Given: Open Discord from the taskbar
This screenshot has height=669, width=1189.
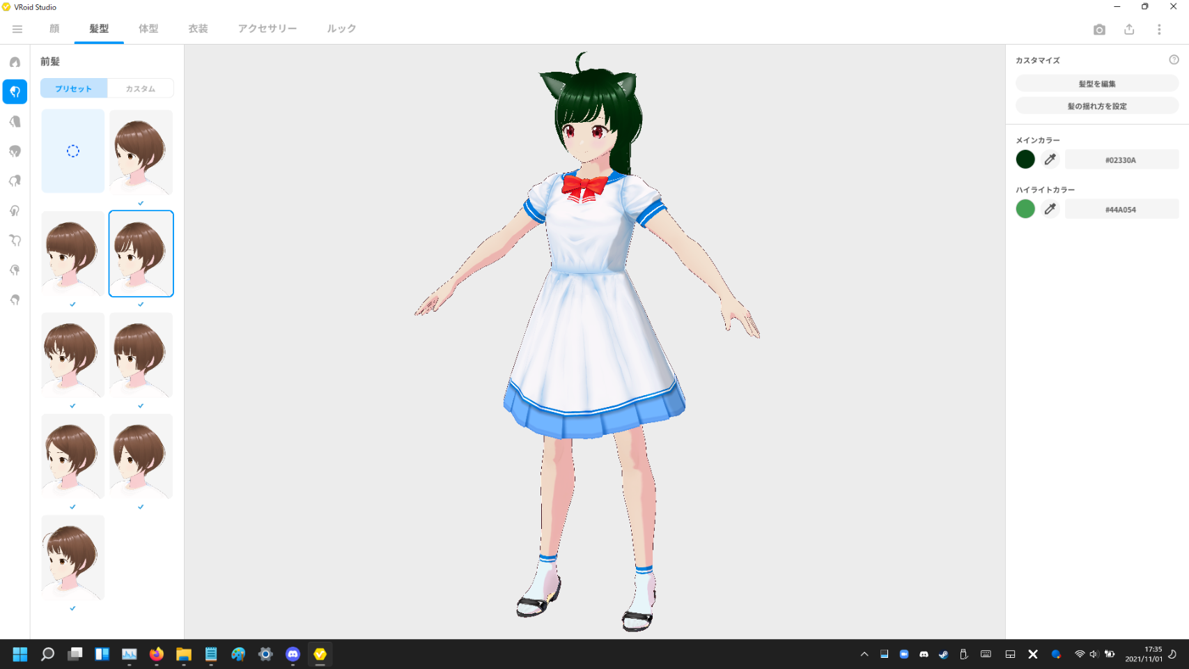Looking at the screenshot, I should [293, 654].
